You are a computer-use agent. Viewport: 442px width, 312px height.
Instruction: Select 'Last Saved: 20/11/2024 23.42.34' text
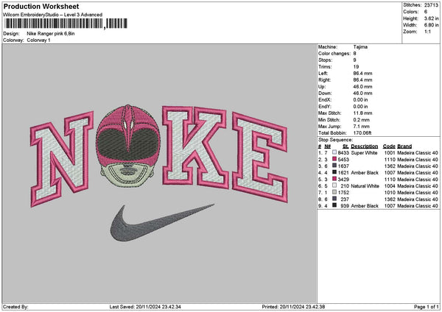(x=145, y=307)
